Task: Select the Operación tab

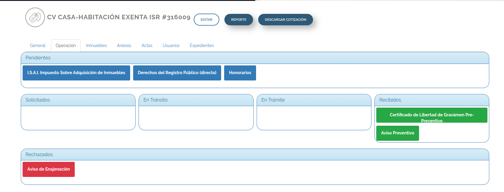Action: (66, 46)
